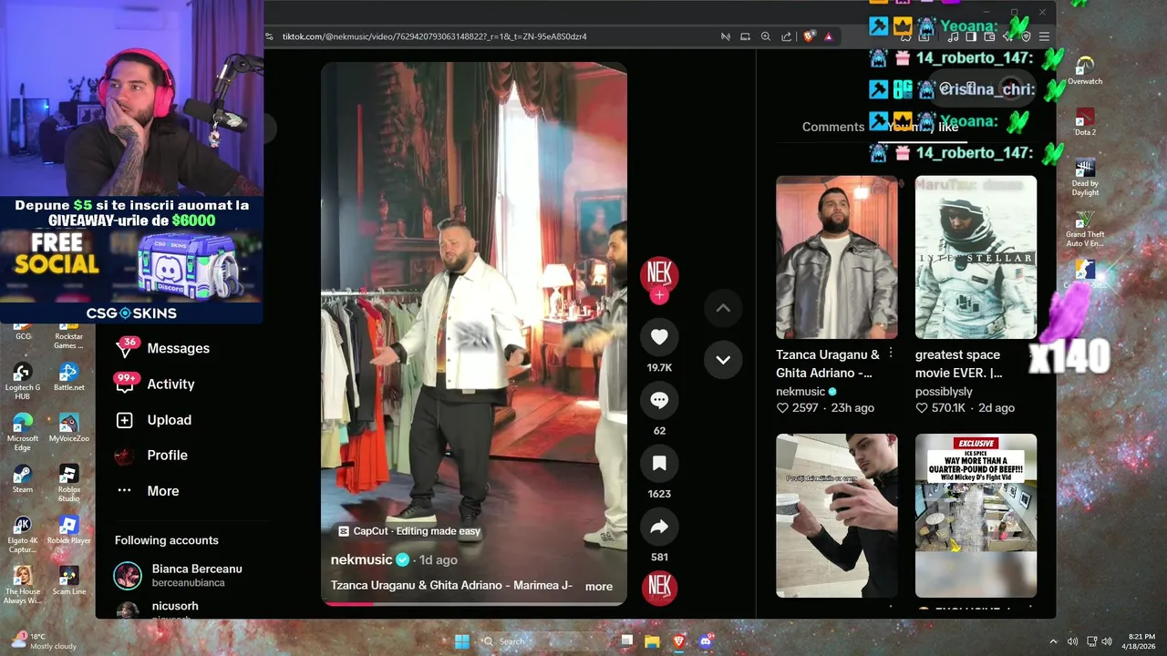Open the Bianca Berceanu following account

[179, 575]
